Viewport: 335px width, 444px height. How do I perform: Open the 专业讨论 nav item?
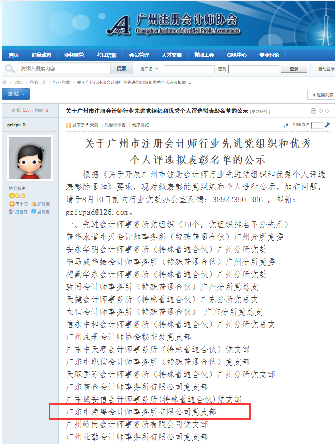click(269, 55)
